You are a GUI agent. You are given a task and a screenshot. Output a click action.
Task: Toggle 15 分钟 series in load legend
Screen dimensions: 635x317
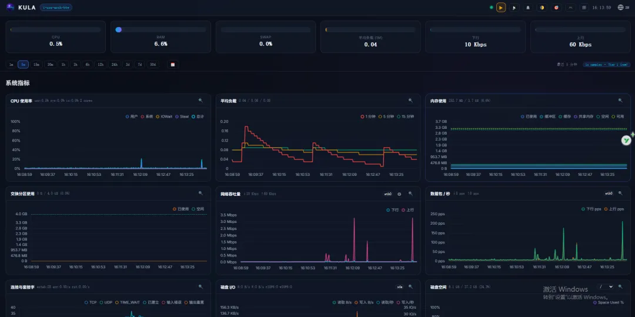pos(405,116)
